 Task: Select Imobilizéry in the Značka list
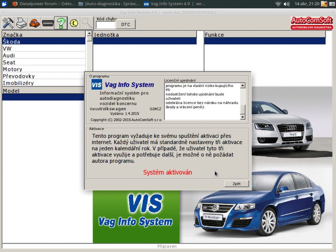pos(44,83)
